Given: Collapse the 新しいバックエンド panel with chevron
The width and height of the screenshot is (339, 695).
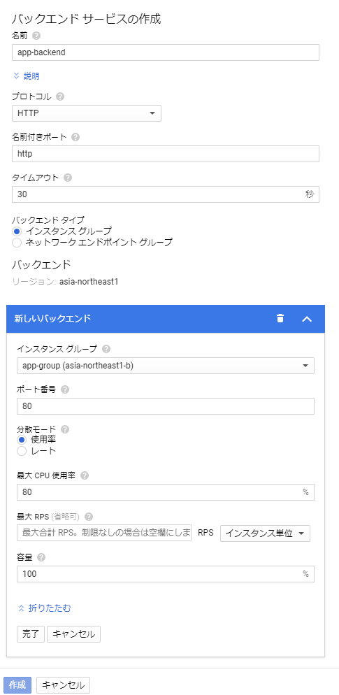Looking at the screenshot, I should pos(307,319).
